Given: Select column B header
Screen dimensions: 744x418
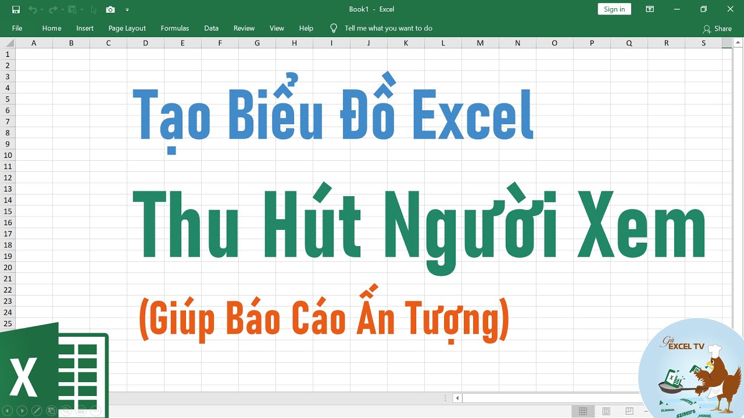Looking at the screenshot, I should [x=71, y=43].
